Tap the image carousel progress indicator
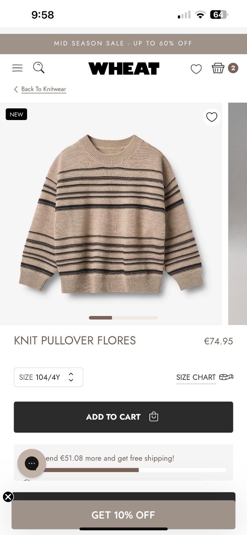This screenshot has width=247, height=535. pos(123,318)
